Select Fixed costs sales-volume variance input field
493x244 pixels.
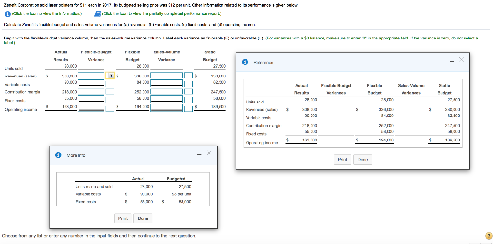(167, 99)
